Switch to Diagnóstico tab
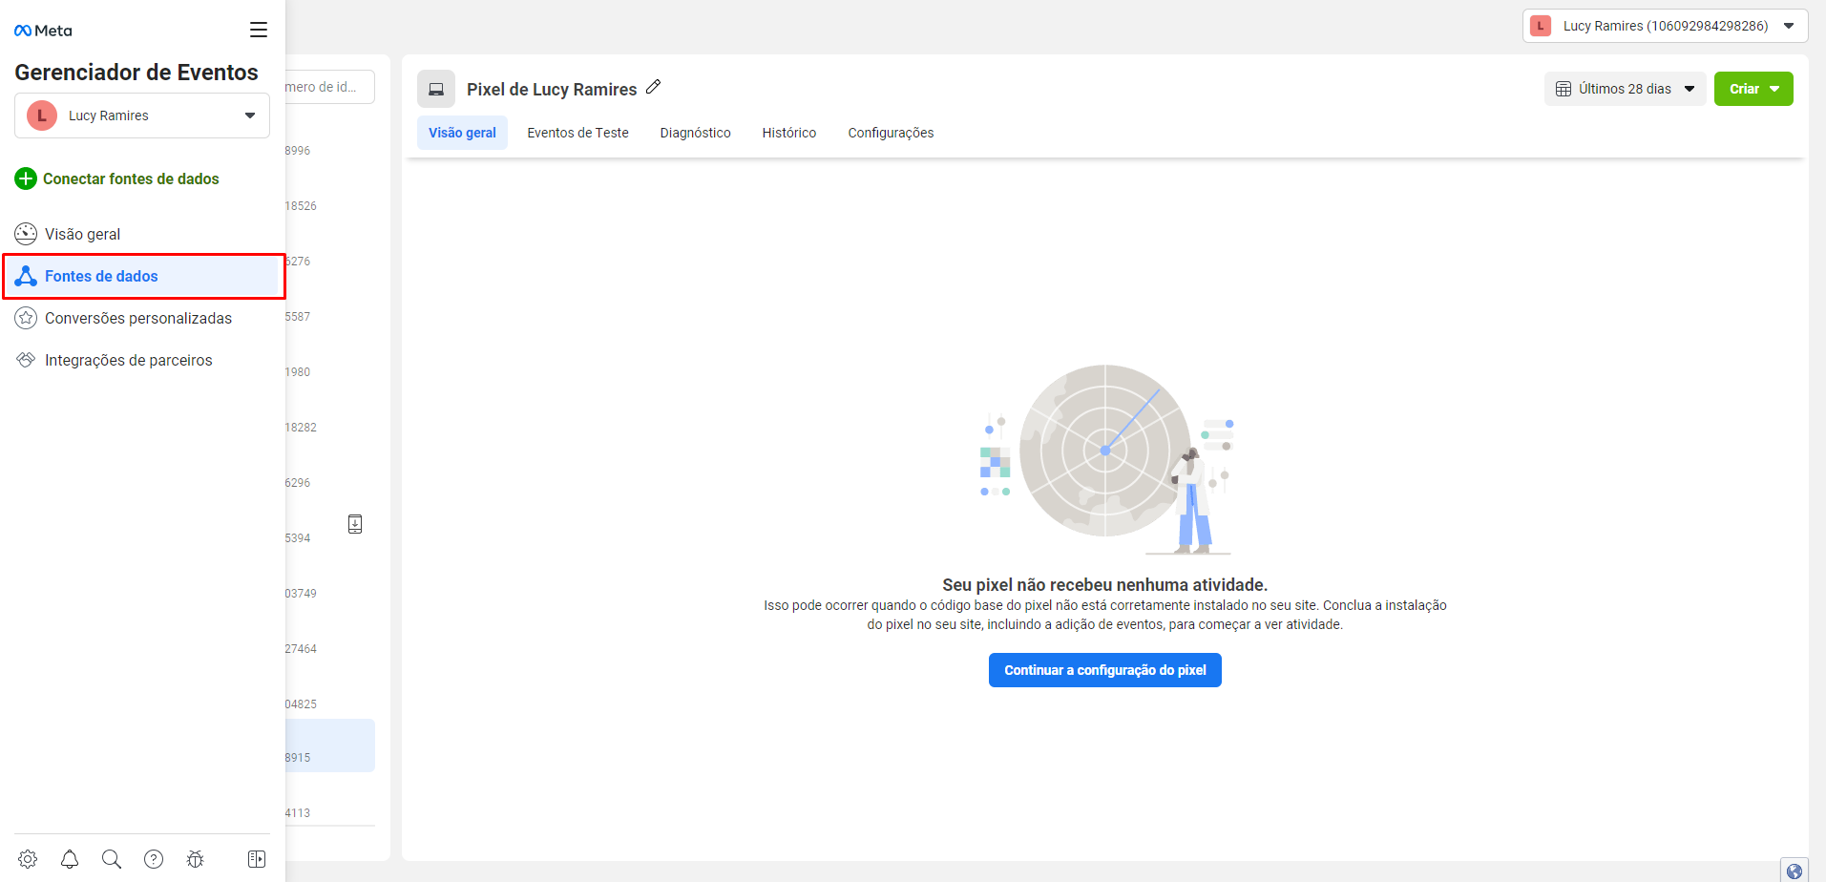 click(695, 133)
